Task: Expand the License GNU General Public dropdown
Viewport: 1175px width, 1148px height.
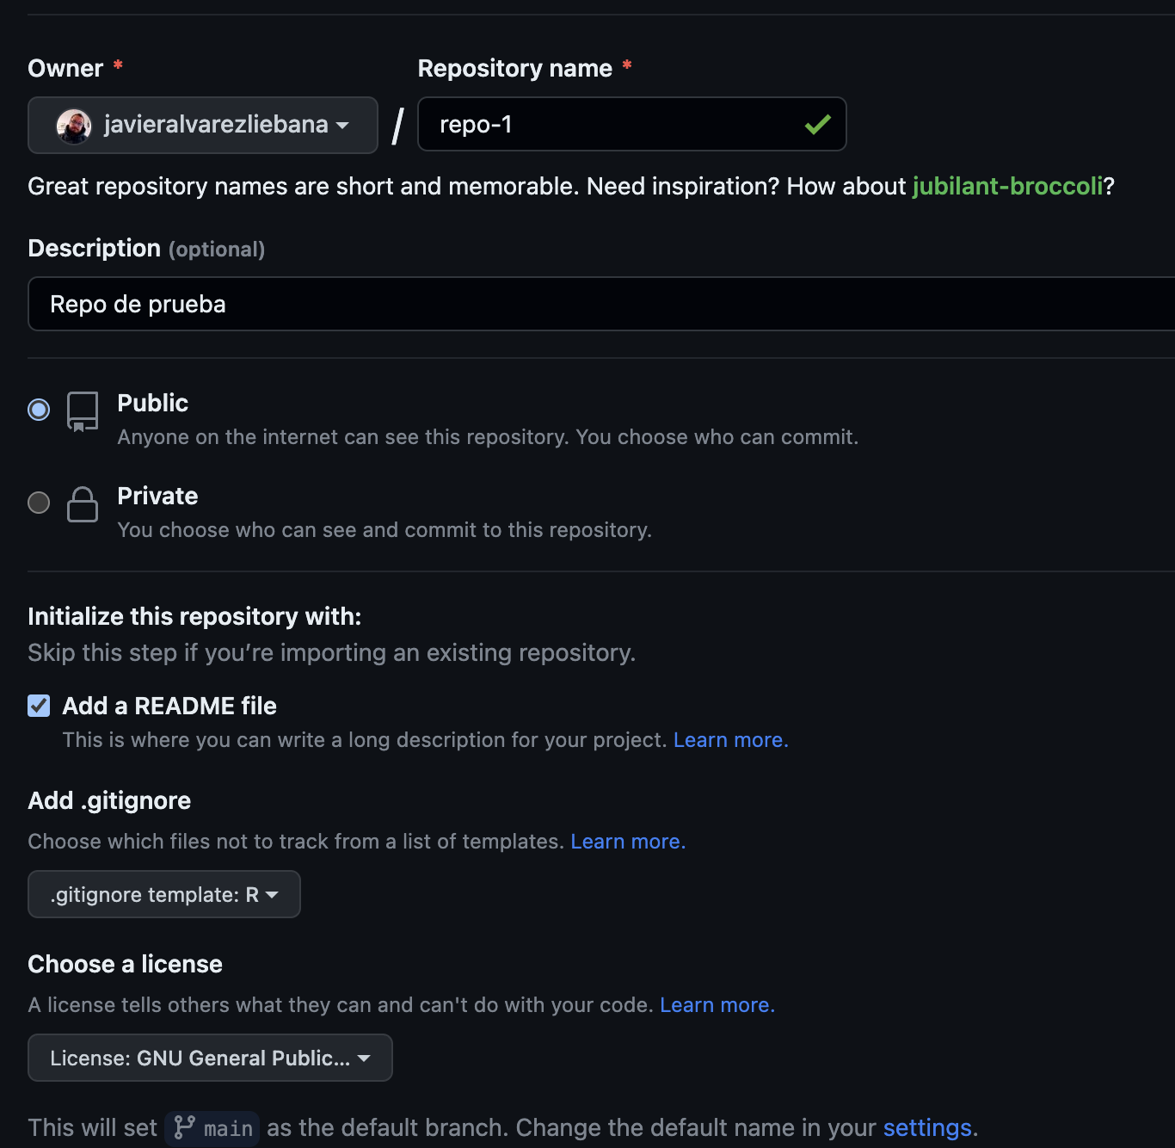Action: pyautogui.click(x=210, y=1058)
